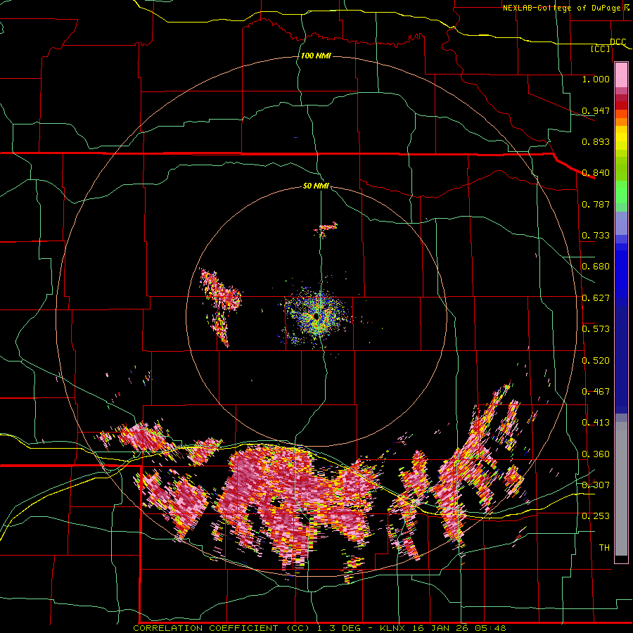Click the 100 NMI range ring label
633x633 pixels.
(x=316, y=56)
